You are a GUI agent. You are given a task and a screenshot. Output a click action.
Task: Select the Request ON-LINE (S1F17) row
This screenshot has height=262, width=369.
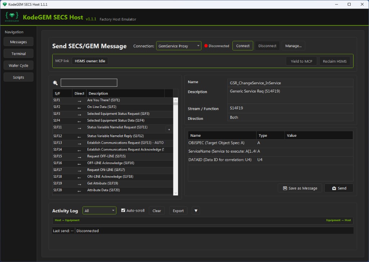click(113, 170)
